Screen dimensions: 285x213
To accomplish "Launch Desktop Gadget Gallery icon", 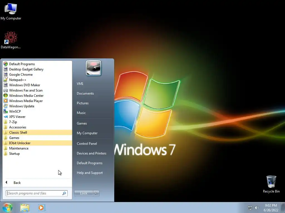I will point(6,69).
